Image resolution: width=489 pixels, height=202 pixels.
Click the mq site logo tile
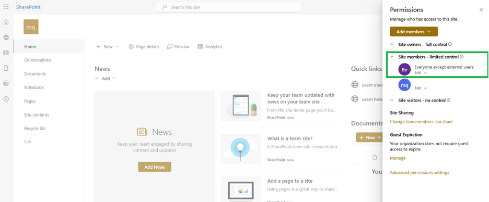[x=31, y=27]
